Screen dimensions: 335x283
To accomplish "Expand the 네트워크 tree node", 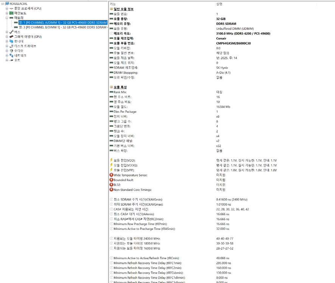I will click(7, 55).
